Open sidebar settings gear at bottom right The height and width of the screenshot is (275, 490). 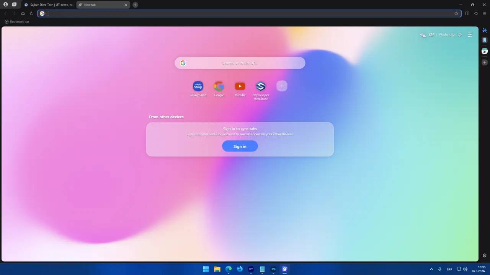(485, 255)
